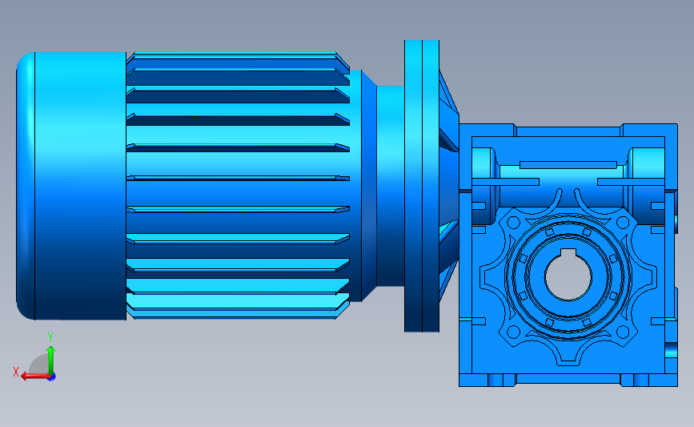Pick the top-left bolt hole on gearbox output flange
694x427 pixels.
point(513,223)
